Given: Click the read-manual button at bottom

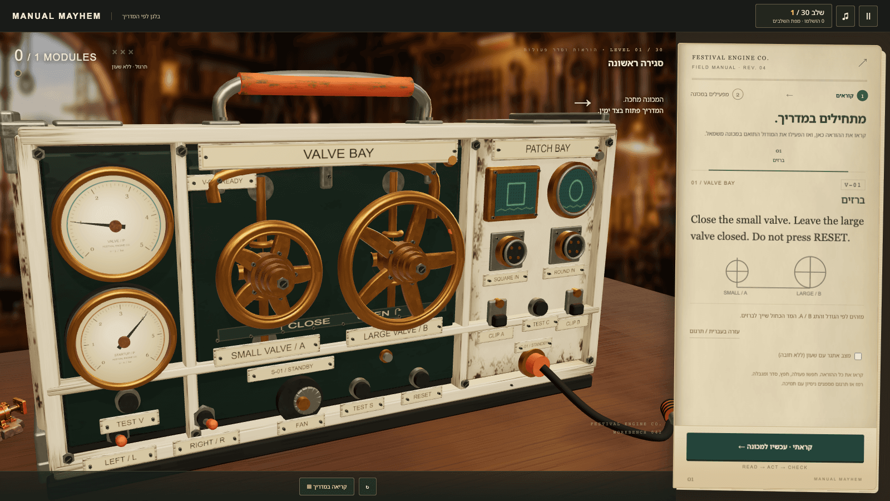Looking at the screenshot, I should click(x=327, y=487).
